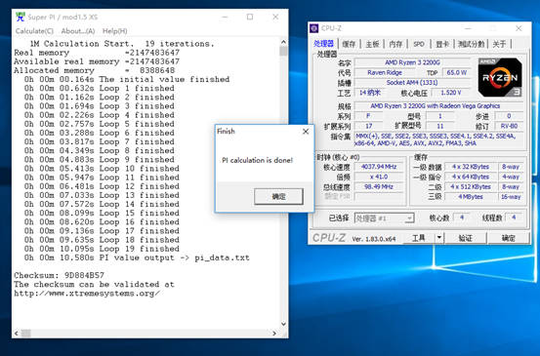The image size is (540, 356).
Task: Expand the 工具 button dropdown arrow
Action: (x=438, y=238)
